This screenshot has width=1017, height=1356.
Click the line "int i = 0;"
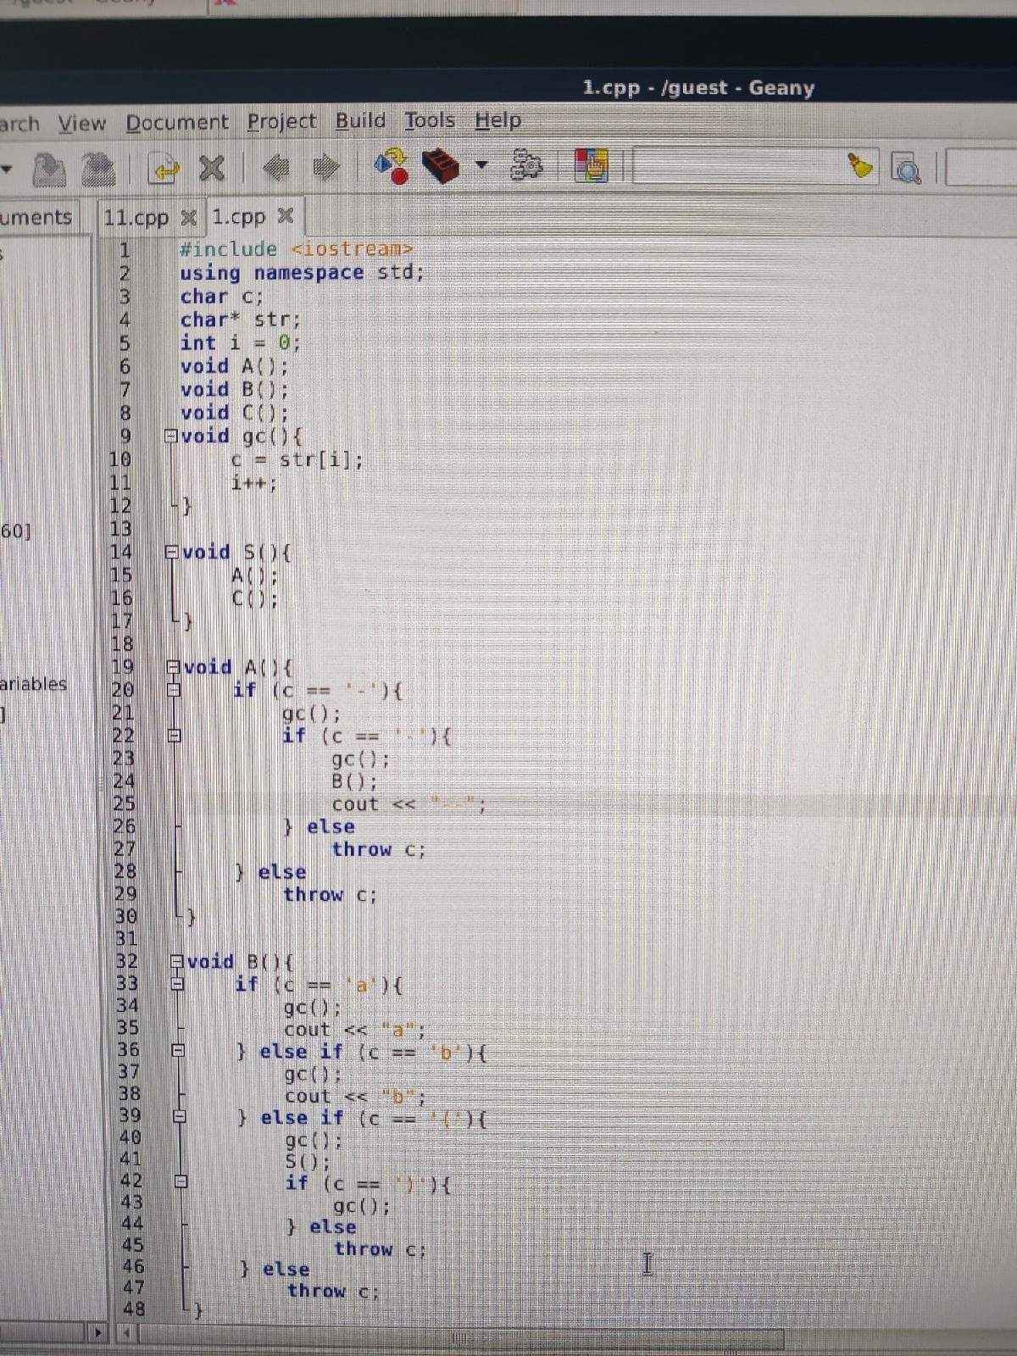point(240,342)
